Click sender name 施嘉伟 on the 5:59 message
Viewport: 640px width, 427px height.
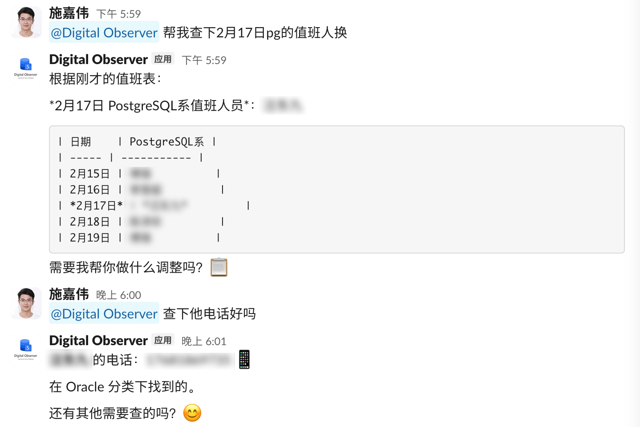tap(69, 13)
